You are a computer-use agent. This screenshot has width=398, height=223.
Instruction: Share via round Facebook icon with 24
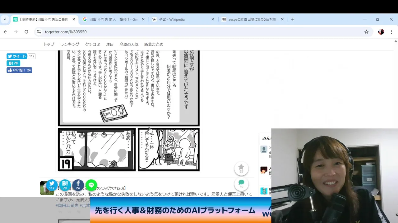click(x=78, y=185)
